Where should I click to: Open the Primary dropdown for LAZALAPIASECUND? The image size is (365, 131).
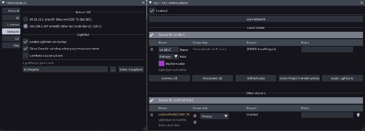coord(214,116)
